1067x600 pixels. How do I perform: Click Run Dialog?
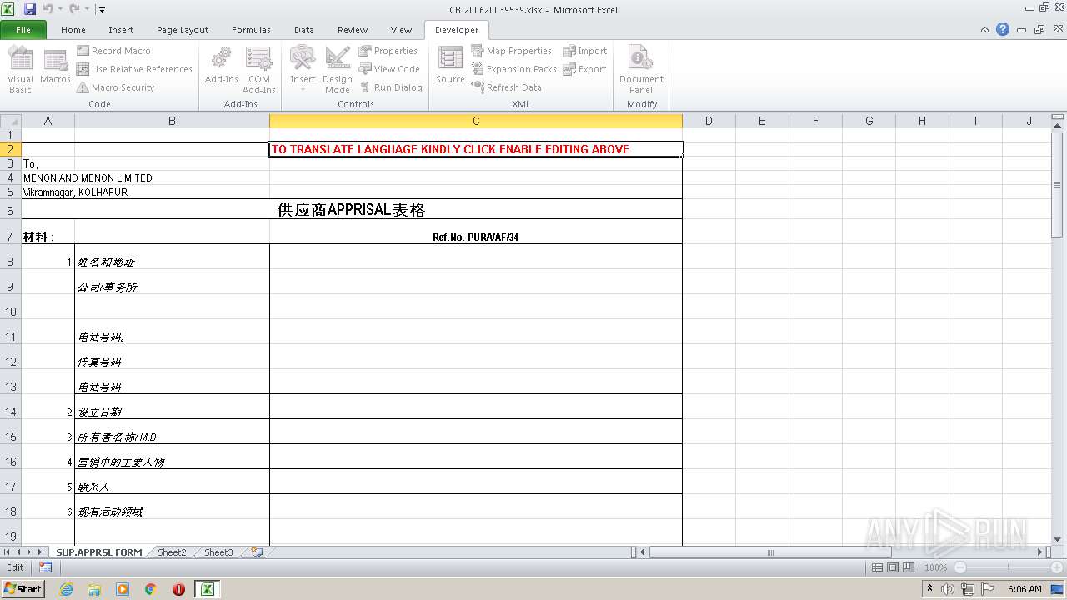pyautogui.click(x=391, y=87)
